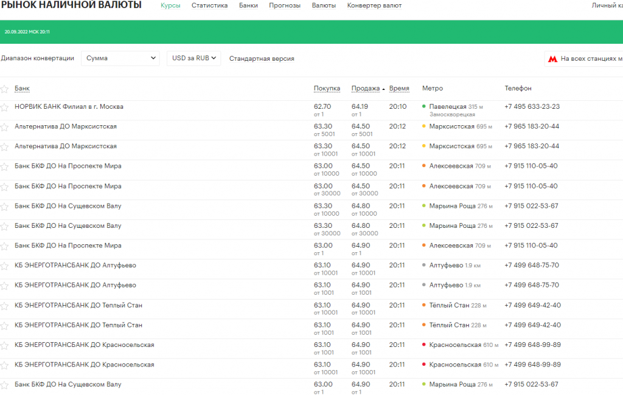Click the 20:10 time value
The width and height of the screenshot is (623, 395).
(x=398, y=106)
